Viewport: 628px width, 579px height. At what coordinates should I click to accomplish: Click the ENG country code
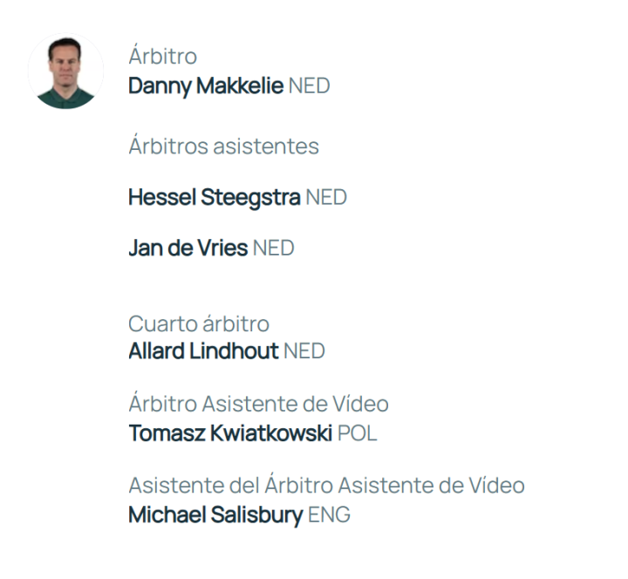coord(330,514)
